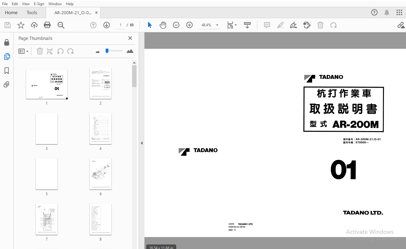Open the Bookmarks panel in the sidebar
Screen dimensions: 406x249
pos(7,71)
